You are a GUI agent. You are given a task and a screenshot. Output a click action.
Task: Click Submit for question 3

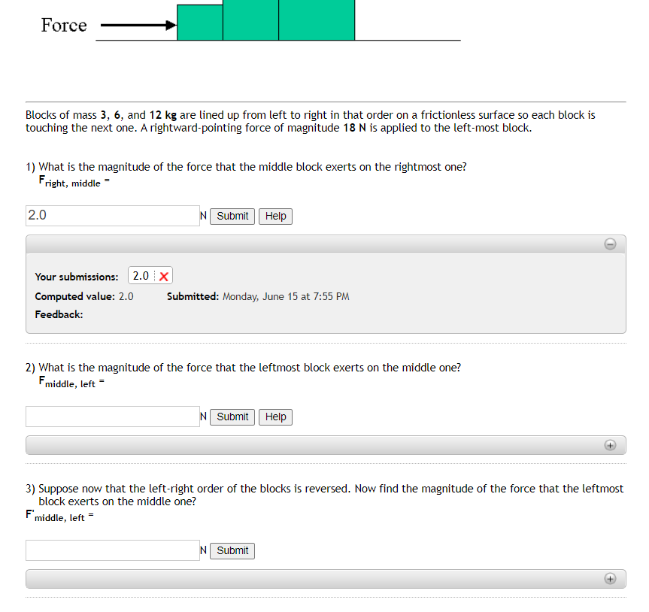click(232, 550)
